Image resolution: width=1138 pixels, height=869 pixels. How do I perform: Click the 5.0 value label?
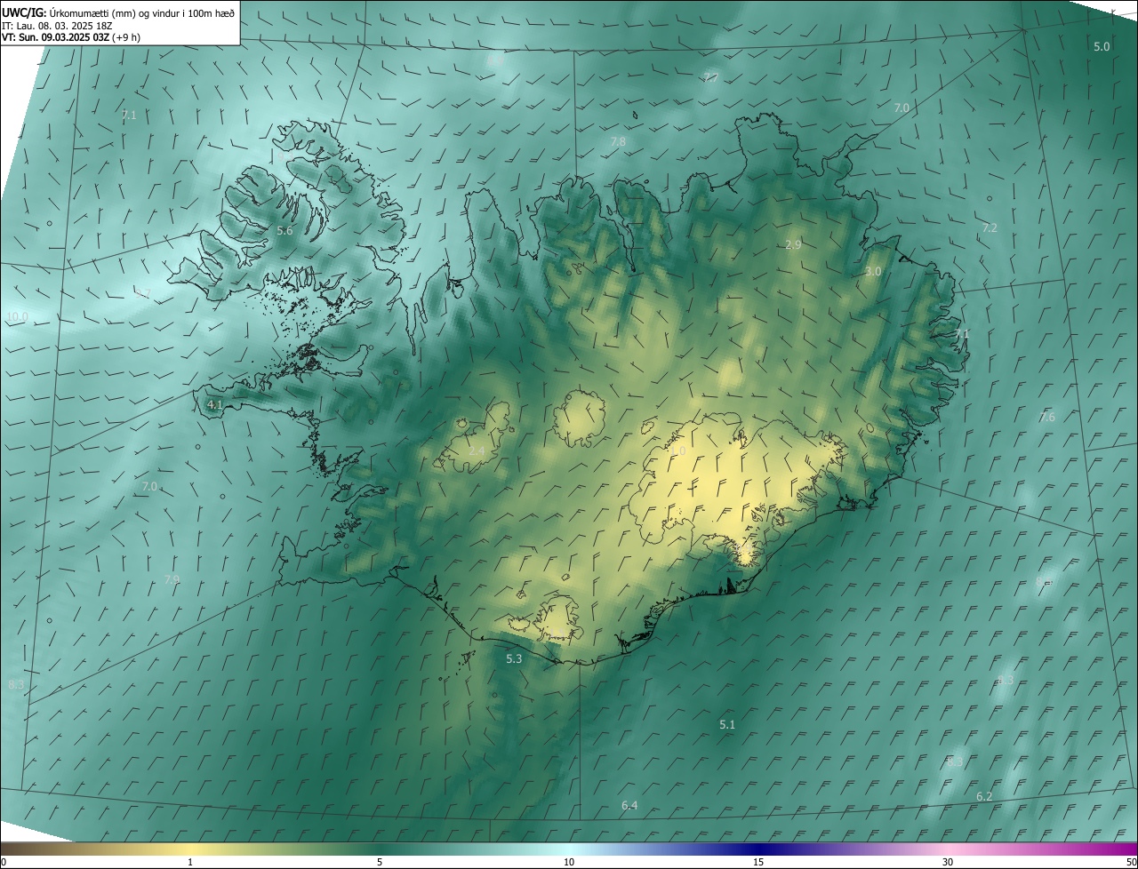pyautogui.click(x=1102, y=46)
